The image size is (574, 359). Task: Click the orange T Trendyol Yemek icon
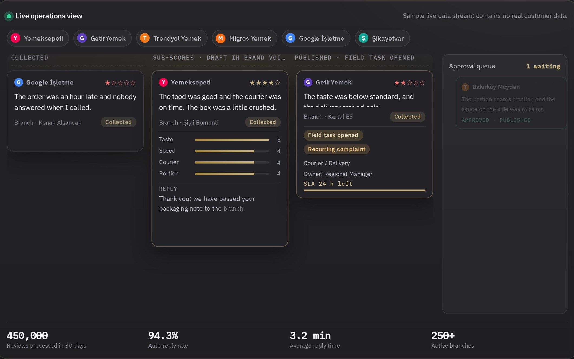tap(145, 38)
